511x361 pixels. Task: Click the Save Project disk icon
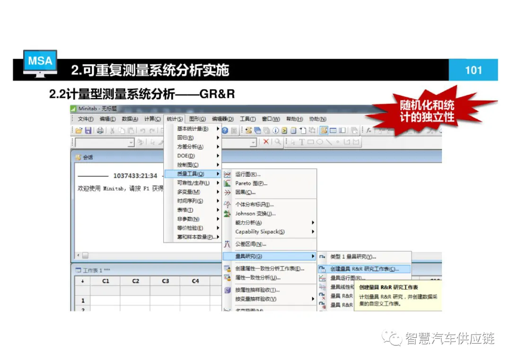(88, 130)
